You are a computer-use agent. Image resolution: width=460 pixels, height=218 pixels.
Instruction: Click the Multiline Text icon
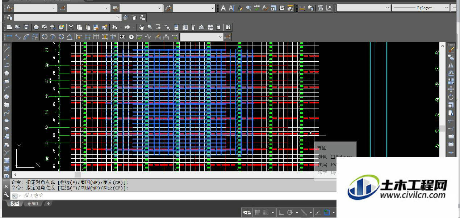223,8
